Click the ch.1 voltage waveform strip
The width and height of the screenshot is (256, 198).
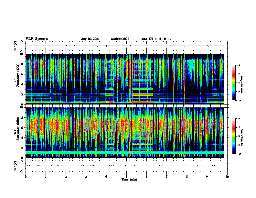tap(126, 46)
